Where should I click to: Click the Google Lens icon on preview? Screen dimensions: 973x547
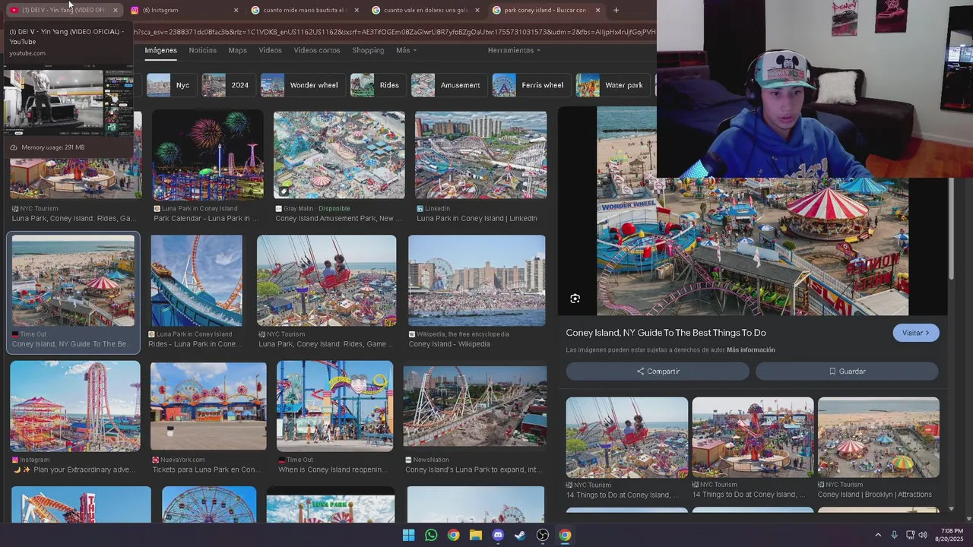coord(575,299)
